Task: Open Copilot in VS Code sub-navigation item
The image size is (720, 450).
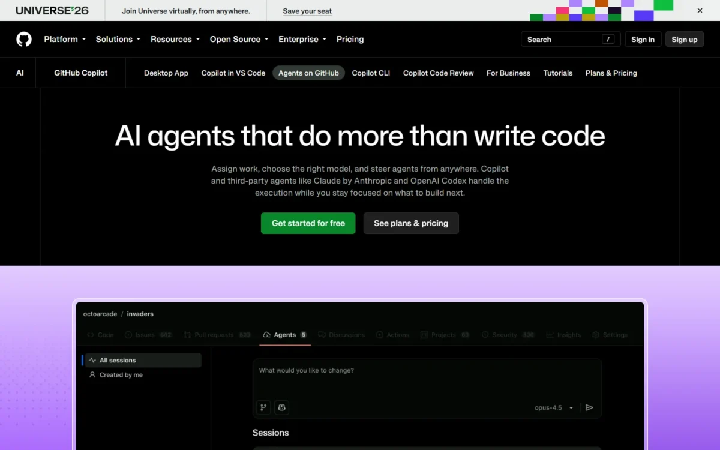Action: 233,73
